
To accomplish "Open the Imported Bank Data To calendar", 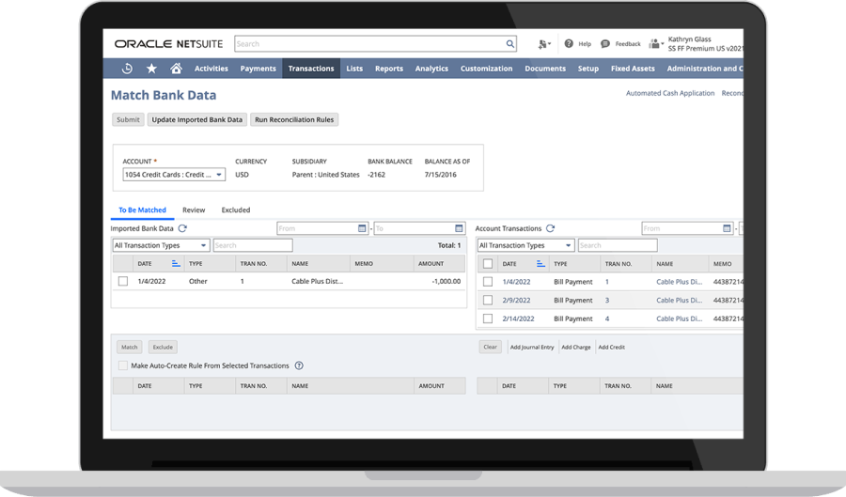I will pyautogui.click(x=459, y=228).
